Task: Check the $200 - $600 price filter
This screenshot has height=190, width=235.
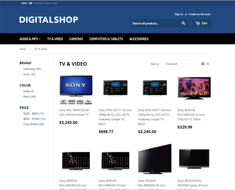Action: tap(21, 114)
